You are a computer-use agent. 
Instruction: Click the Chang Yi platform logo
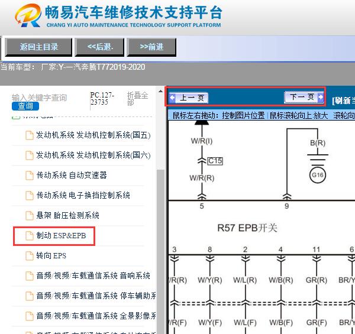[28, 16]
